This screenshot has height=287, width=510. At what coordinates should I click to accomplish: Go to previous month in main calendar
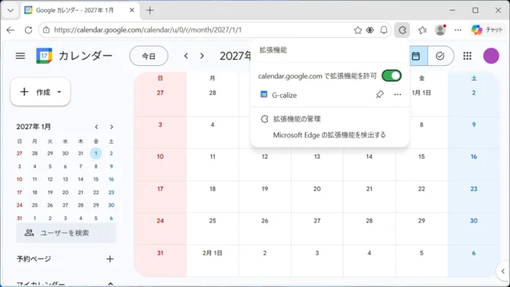coord(186,56)
